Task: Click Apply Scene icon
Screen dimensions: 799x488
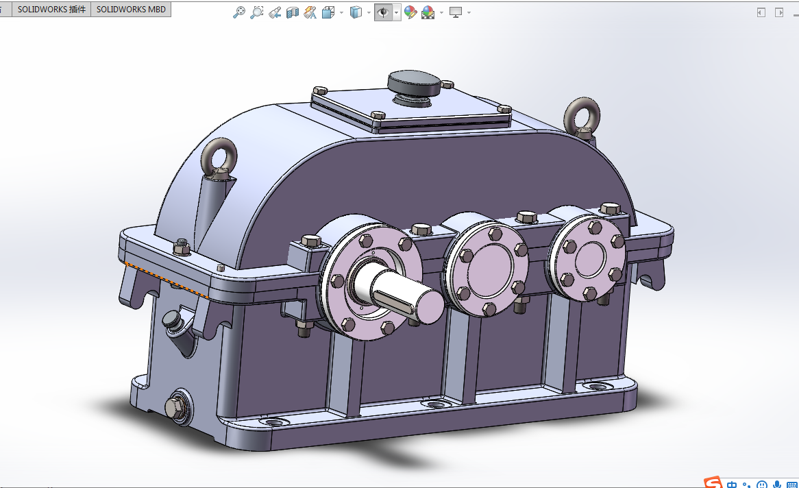Action: pos(428,12)
